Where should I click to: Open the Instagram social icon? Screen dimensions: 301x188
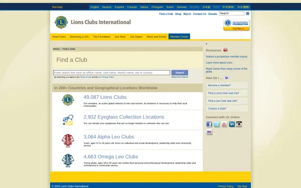(239, 124)
